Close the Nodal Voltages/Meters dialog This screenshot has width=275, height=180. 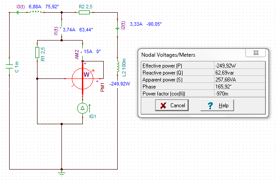point(256,53)
